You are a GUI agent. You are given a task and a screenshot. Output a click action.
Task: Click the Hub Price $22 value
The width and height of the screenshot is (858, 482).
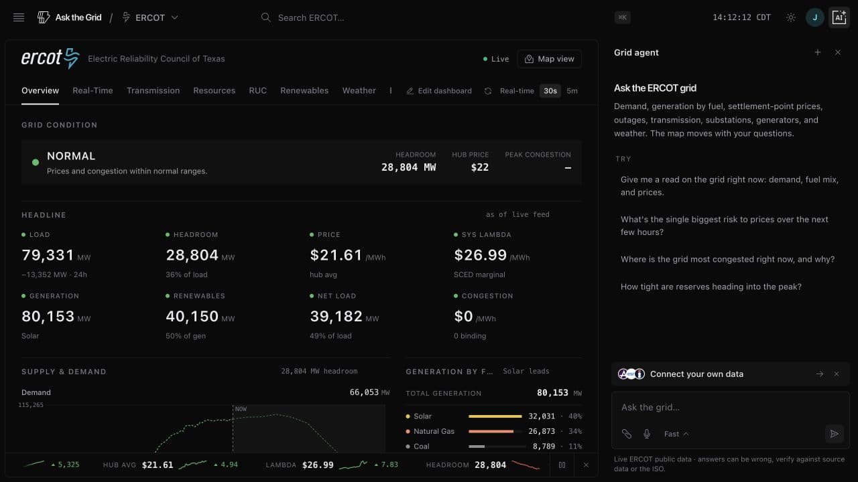[x=480, y=167]
